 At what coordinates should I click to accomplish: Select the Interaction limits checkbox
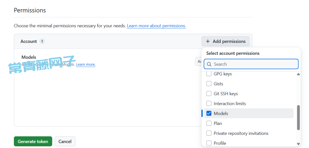pos(209,103)
